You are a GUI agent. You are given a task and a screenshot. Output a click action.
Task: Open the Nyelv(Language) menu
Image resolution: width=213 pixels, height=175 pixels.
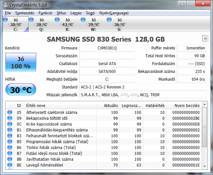point(114,13)
